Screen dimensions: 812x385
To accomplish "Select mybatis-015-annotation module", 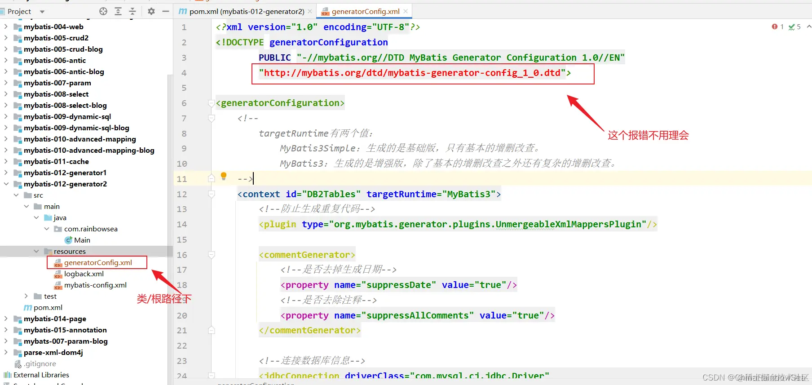I will 65,330.
